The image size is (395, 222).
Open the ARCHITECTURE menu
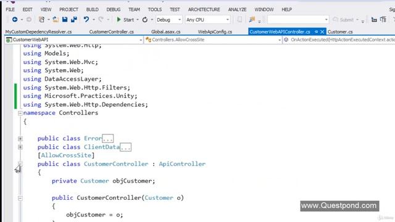point(204,10)
